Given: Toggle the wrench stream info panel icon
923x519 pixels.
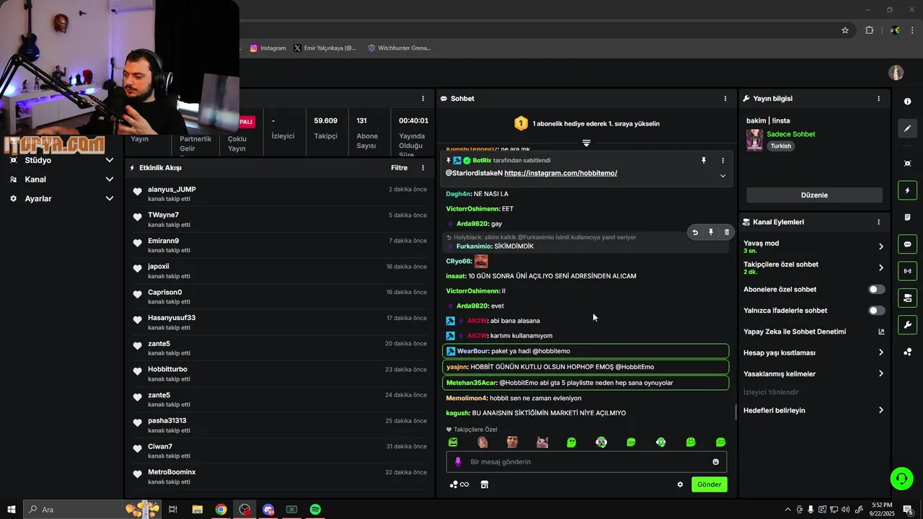Looking at the screenshot, I should coord(907,325).
